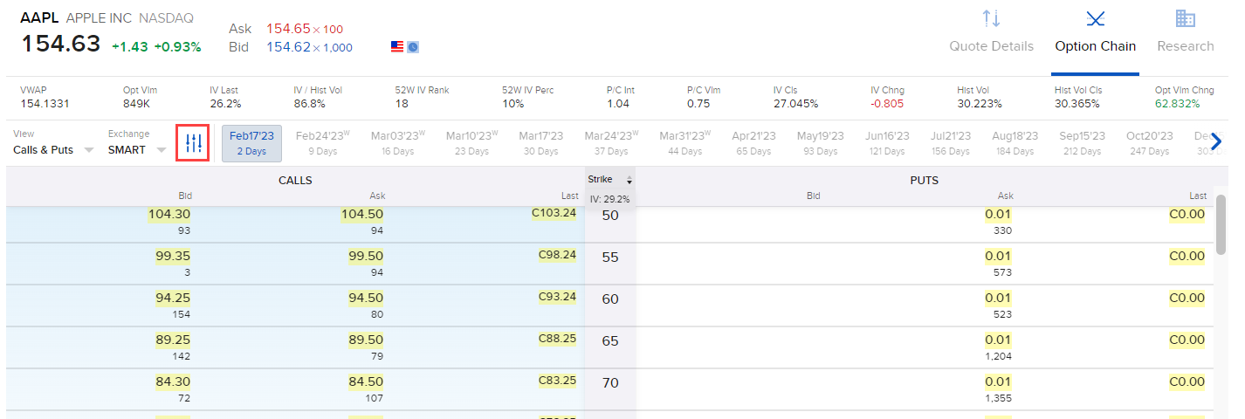Select the Feb17'23 expiration tab
1245x419 pixels.
251,143
